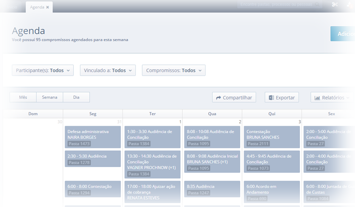The height and width of the screenshot is (207, 355).
Task: Click the share arrow icon on Compartilhar
Action: click(x=218, y=98)
